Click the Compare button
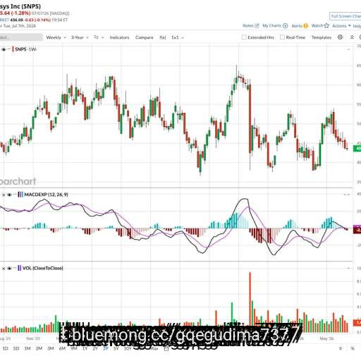The image size is (361, 361). tap(145, 37)
